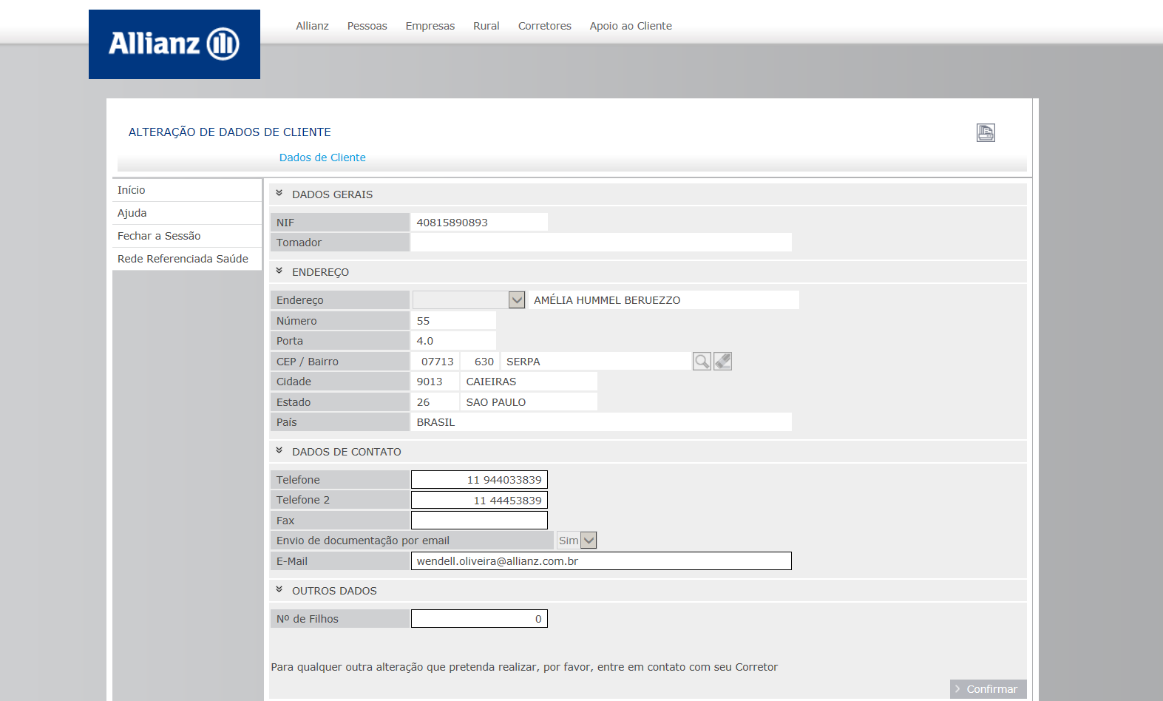The height and width of the screenshot is (701, 1163).
Task: Click the Corretor contact note text
Action: [524, 667]
